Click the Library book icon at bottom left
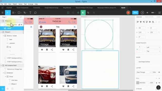 click(12, 89)
